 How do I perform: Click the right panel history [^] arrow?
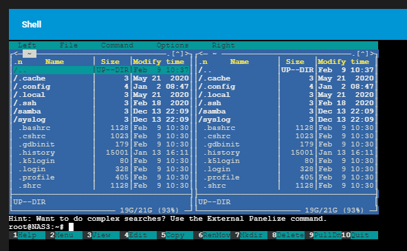(362, 54)
